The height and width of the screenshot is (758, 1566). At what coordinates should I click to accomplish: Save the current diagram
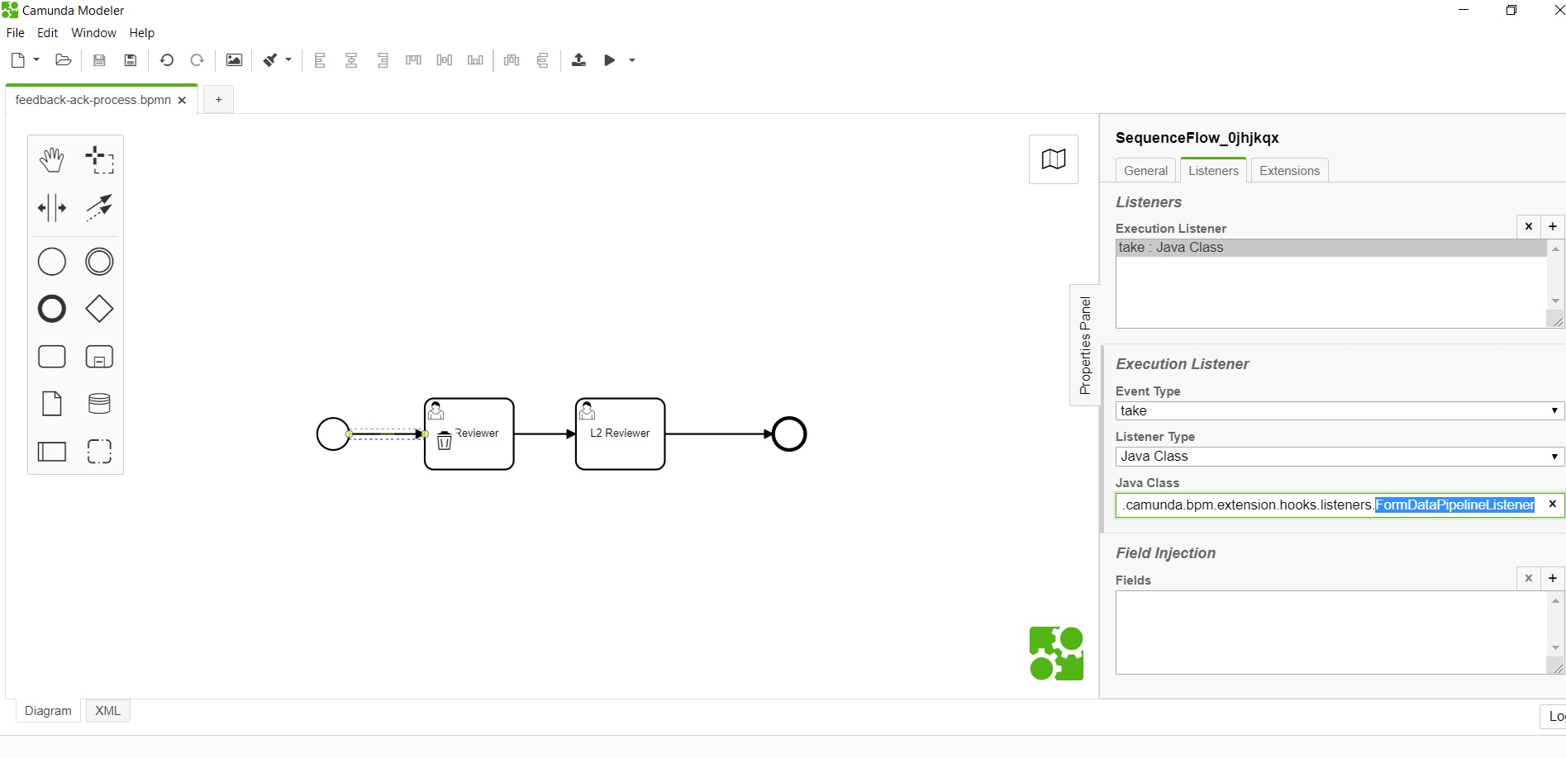coord(99,60)
